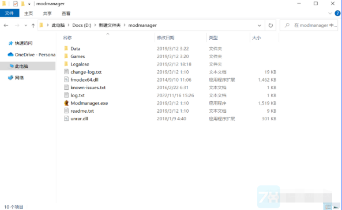Open the 文件 ribbon tab

[9, 13]
